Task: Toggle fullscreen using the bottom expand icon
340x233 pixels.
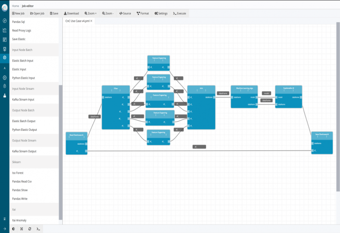Action: (x=21, y=229)
